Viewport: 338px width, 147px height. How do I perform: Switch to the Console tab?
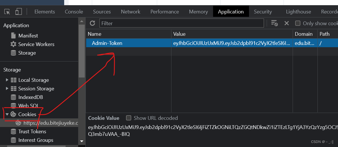(x=74, y=12)
